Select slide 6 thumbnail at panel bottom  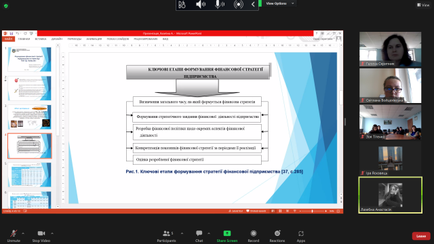(x=29, y=200)
